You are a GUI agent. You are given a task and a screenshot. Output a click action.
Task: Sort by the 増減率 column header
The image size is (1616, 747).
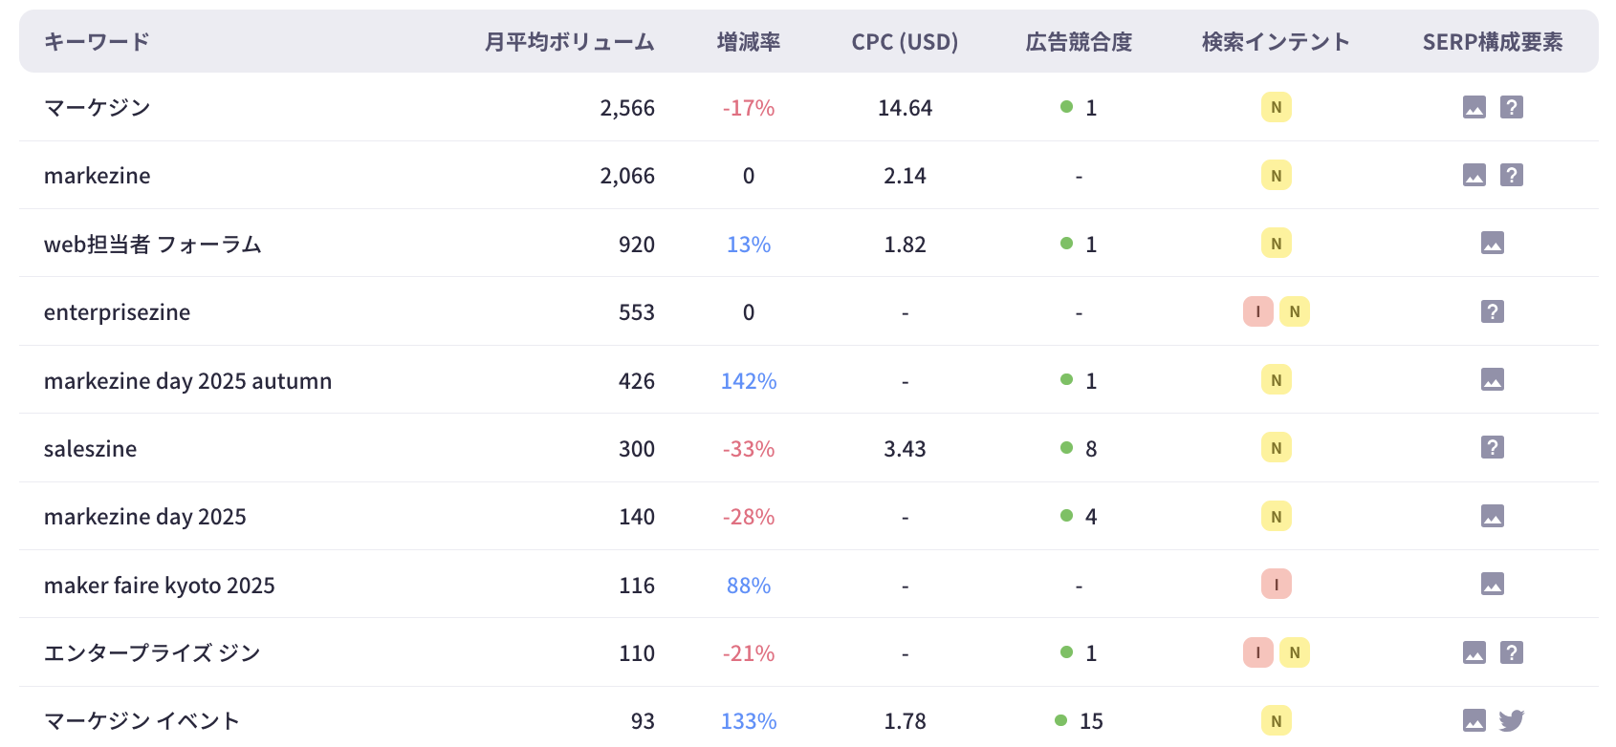pos(749,42)
